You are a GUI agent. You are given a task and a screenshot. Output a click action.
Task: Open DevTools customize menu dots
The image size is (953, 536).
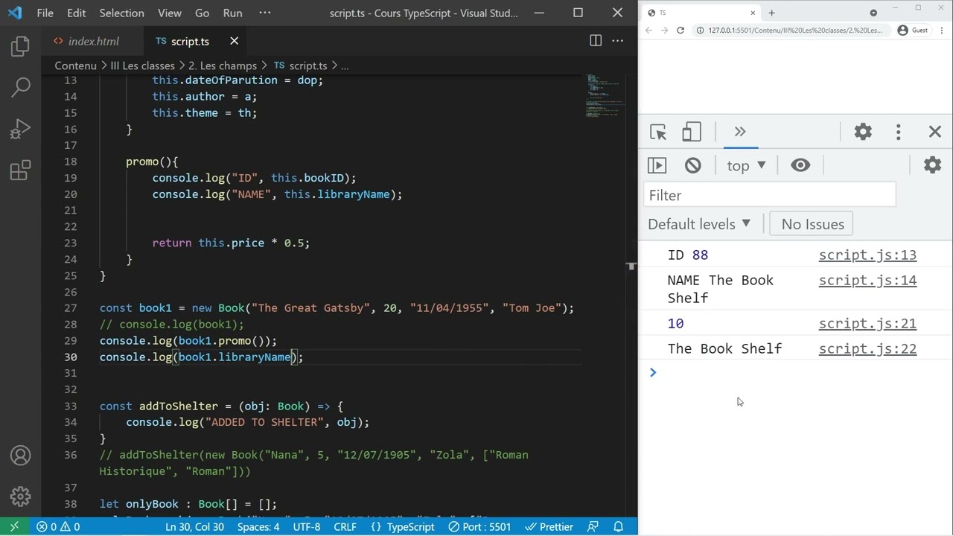pyautogui.click(x=898, y=132)
